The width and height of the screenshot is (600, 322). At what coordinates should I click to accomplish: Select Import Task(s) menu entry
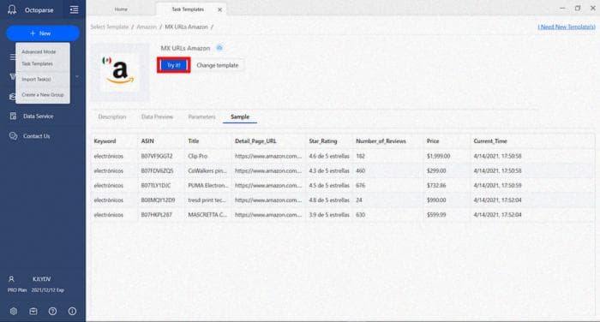click(x=36, y=79)
